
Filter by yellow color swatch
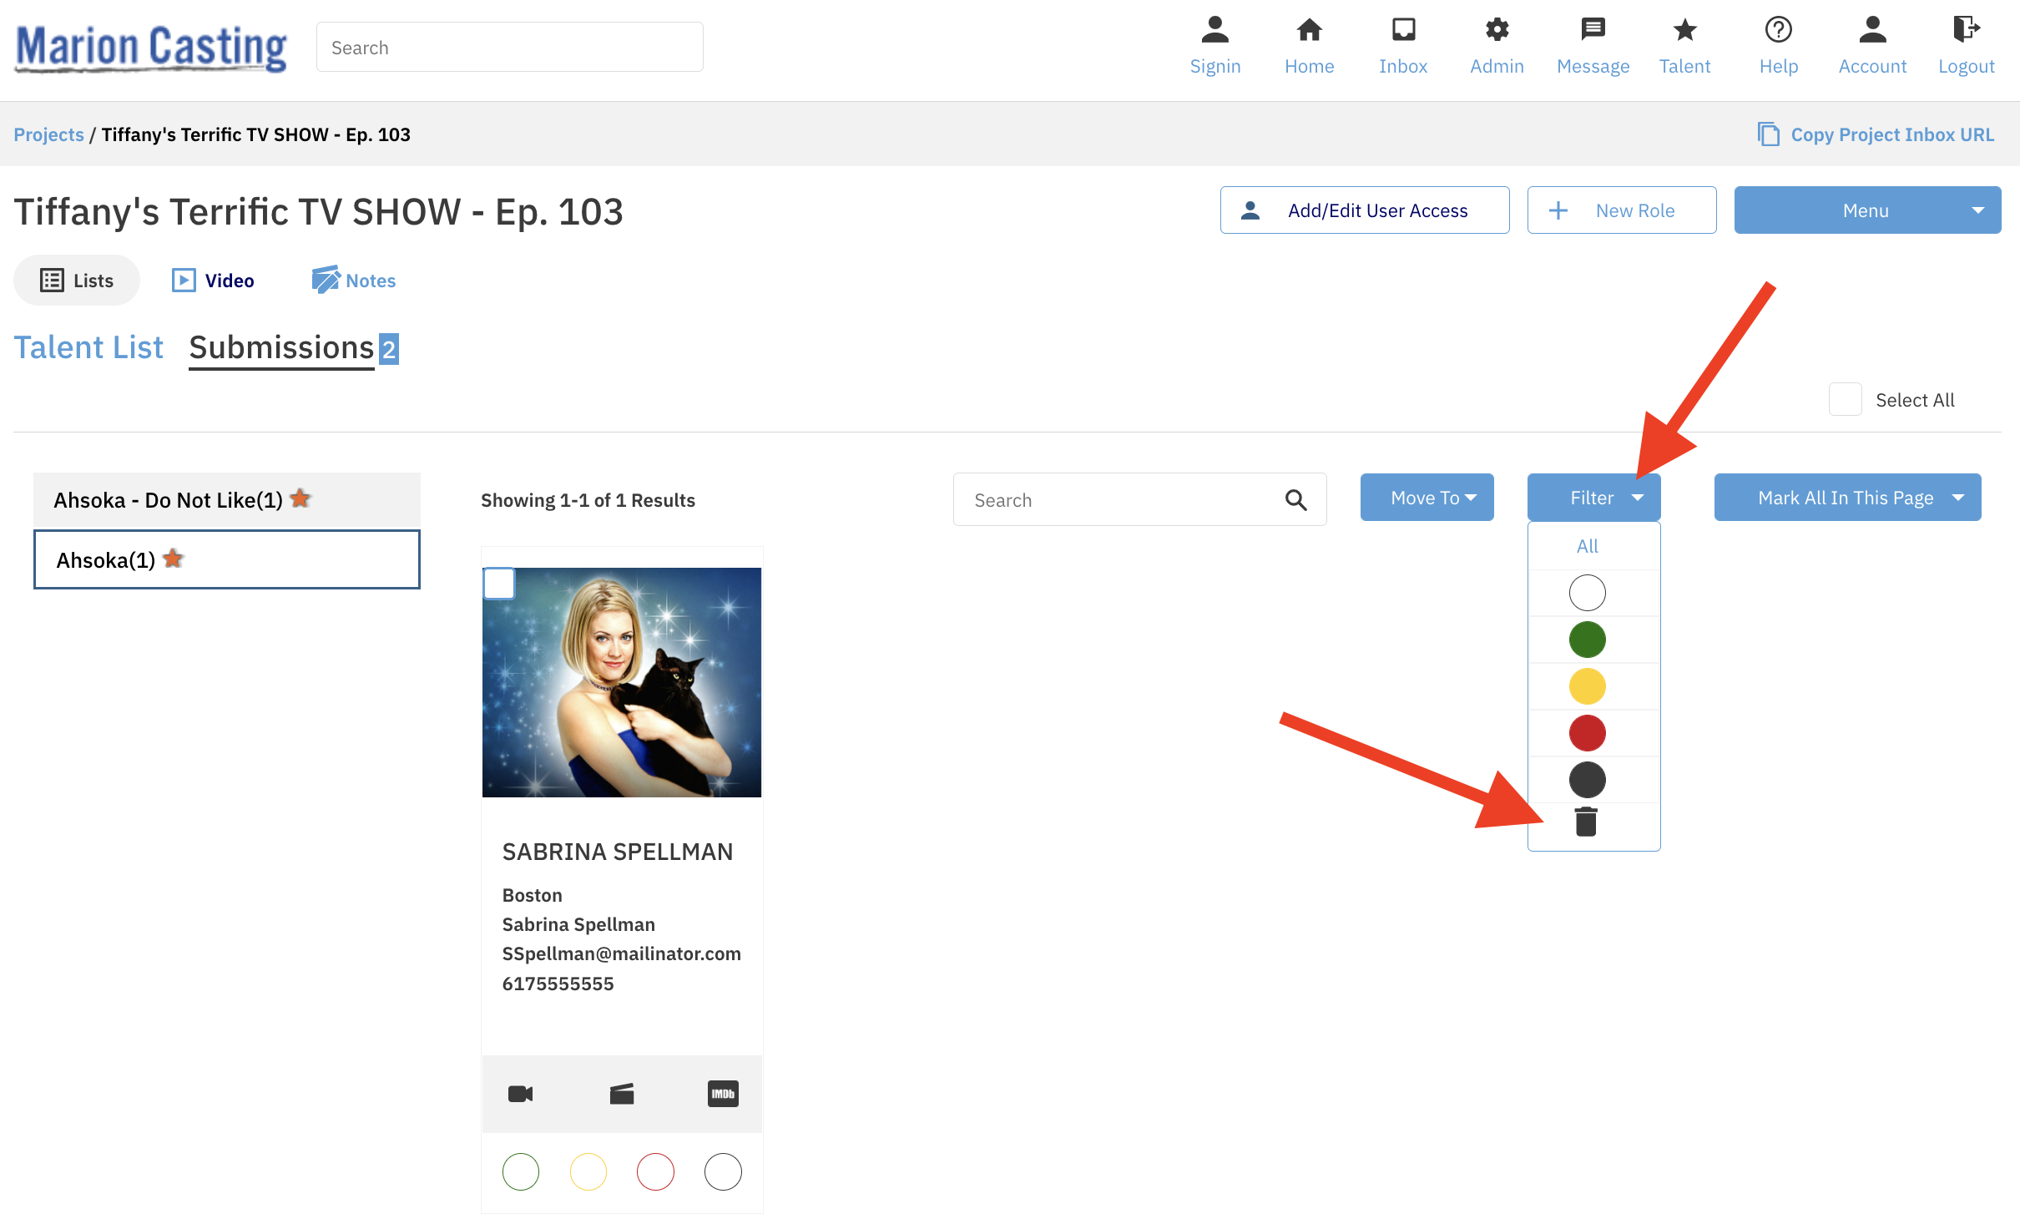tap(1587, 686)
